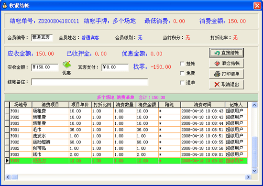Click the 消费项目 column header
263x186 pixels.
tap(50, 105)
